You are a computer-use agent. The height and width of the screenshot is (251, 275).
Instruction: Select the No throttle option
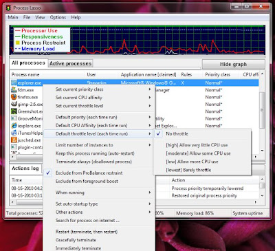[x=177, y=133]
